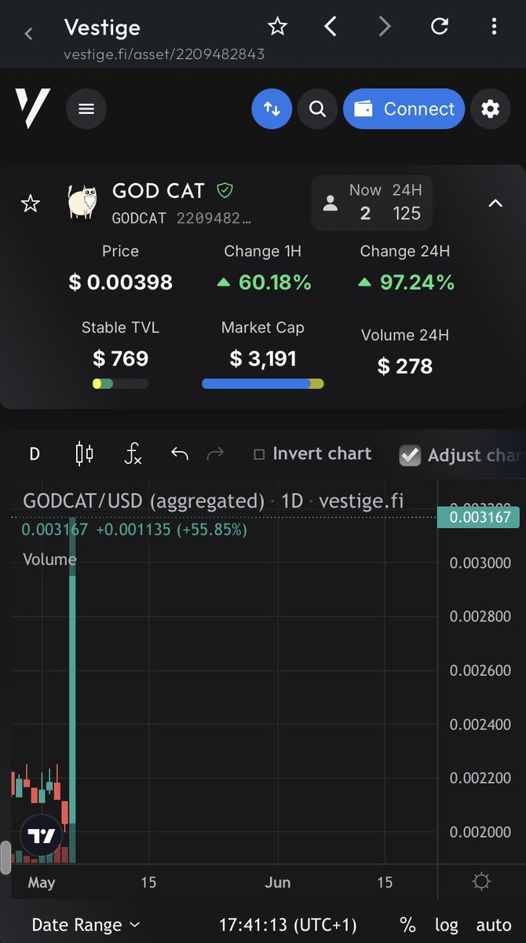526x943 pixels.
Task: Bookmark page with browser star icon
Action: (x=277, y=27)
